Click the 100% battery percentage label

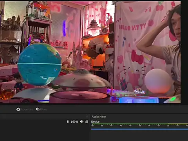pos(74,122)
